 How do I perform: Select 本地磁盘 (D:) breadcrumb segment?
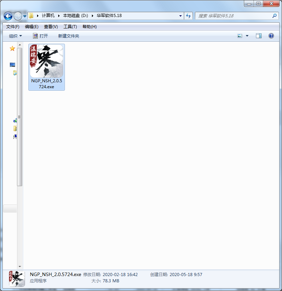(x=76, y=16)
